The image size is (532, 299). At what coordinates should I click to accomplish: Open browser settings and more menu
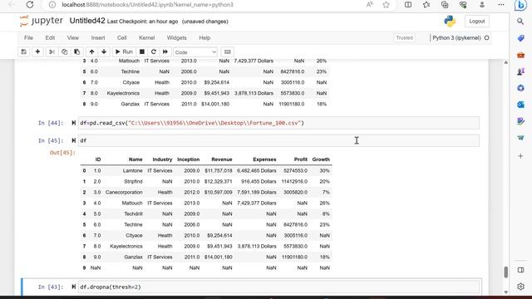point(501,5)
